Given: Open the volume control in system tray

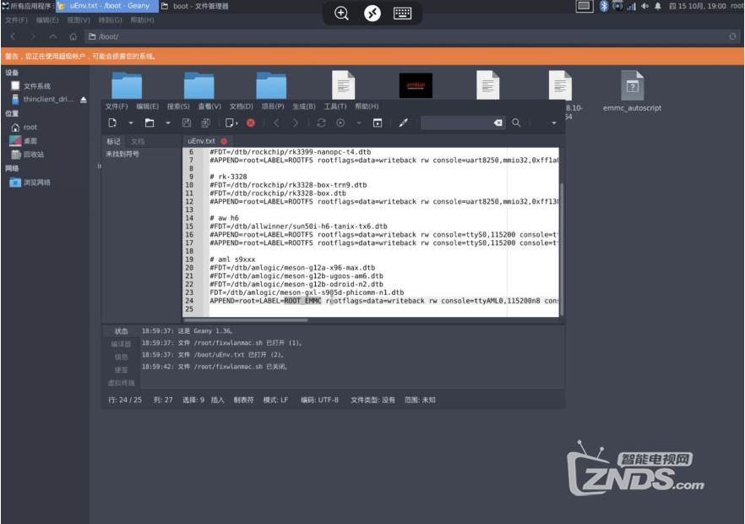Looking at the screenshot, I should [x=644, y=6].
